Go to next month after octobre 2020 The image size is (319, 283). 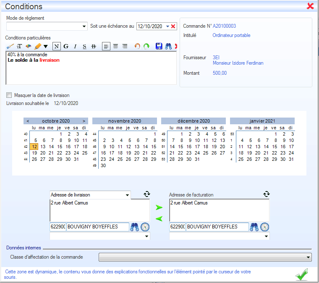pyautogui.click(x=84, y=121)
